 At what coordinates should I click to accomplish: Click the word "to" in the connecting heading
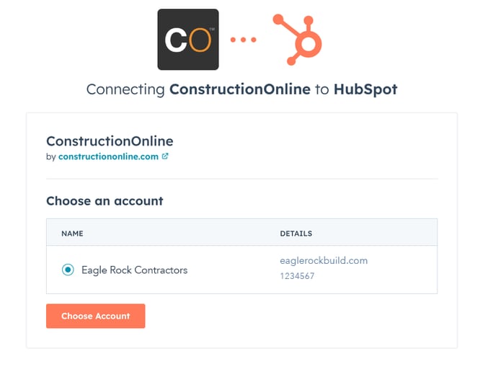click(321, 90)
